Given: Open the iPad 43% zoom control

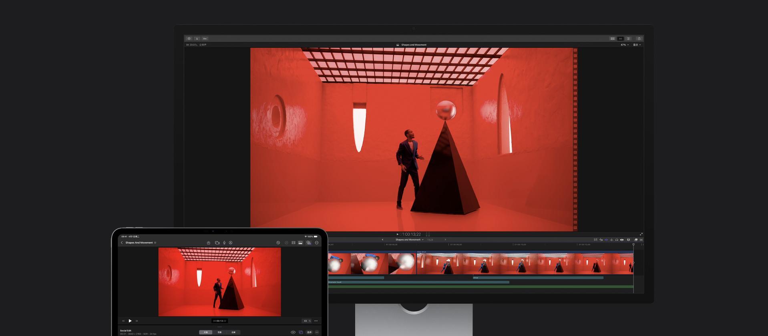Looking at the screenshot, I should [306, 321].
